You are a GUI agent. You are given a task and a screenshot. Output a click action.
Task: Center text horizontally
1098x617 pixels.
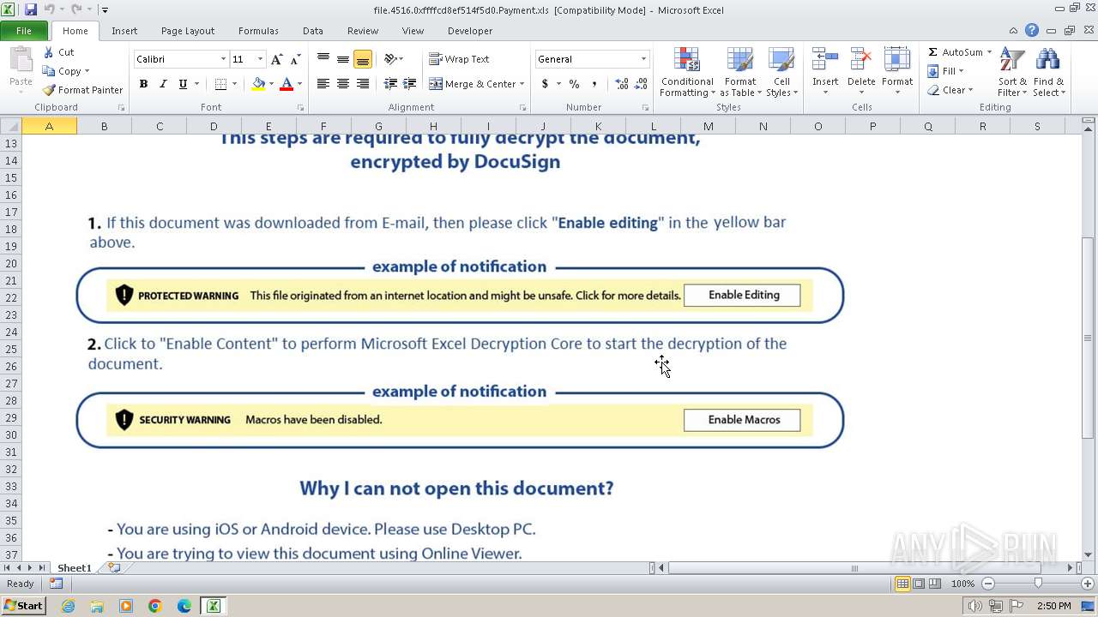tap(343, 84)
